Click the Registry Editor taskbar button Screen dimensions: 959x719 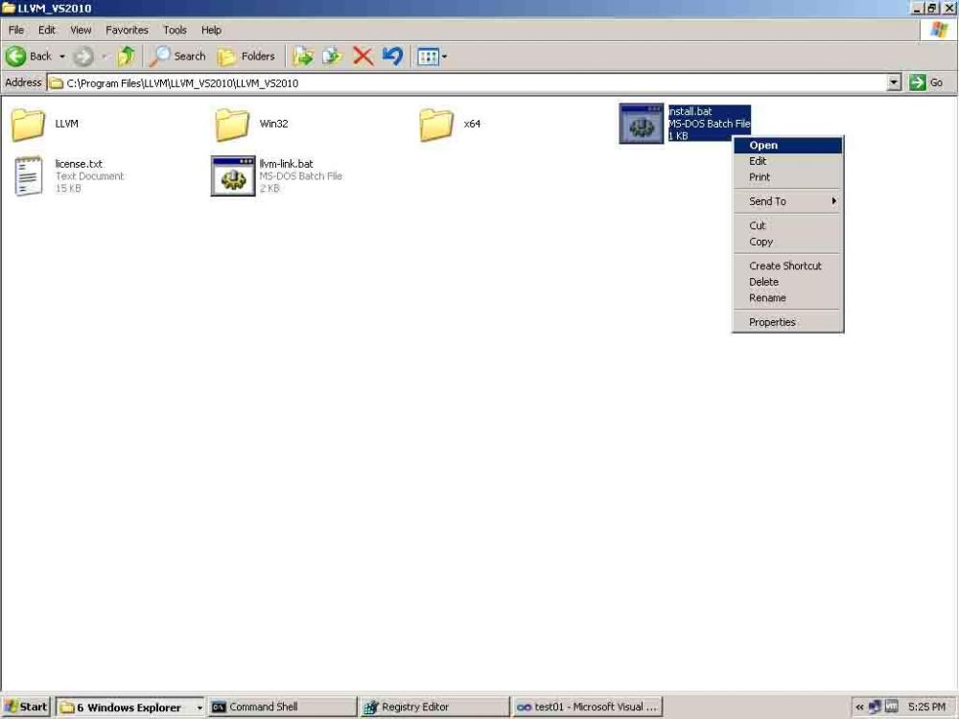click(x=433, y=707)
